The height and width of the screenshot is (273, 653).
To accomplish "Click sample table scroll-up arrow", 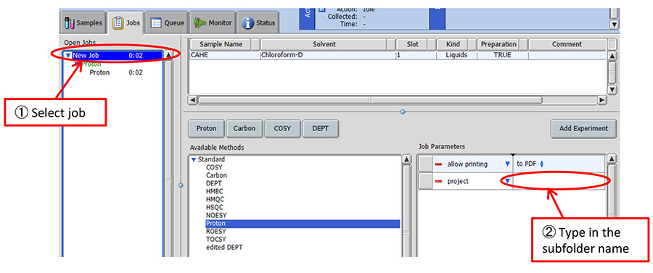I will (612, 56).
